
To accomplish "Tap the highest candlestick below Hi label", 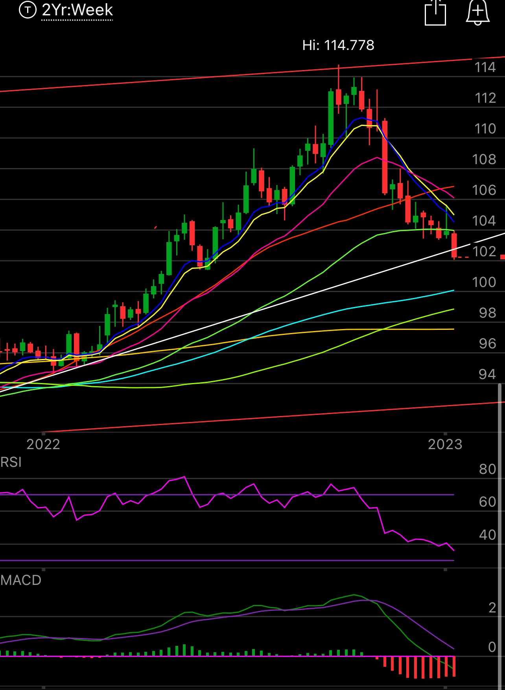I will pyautogui.click(x=339, y=89).
